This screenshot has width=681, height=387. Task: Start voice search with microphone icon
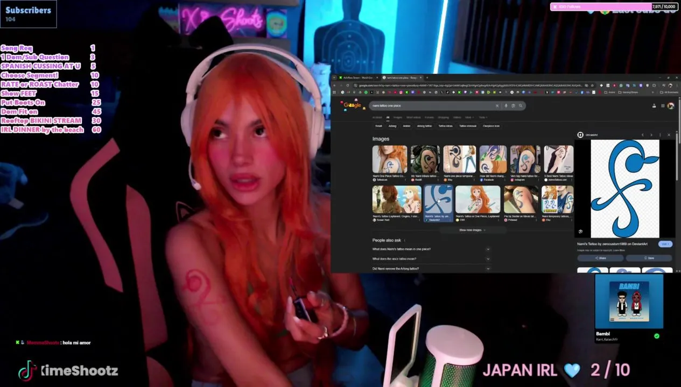(506, 105)
